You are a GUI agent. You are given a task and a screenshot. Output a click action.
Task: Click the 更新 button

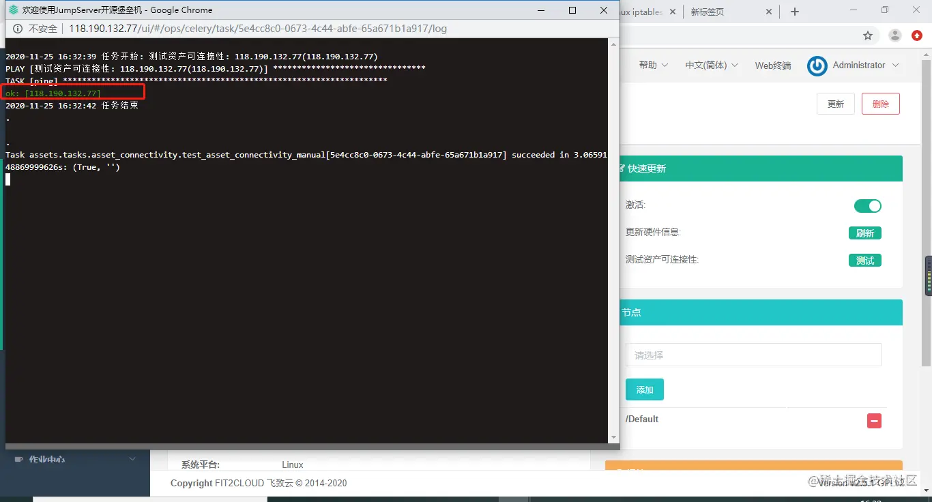click(836, 104)
